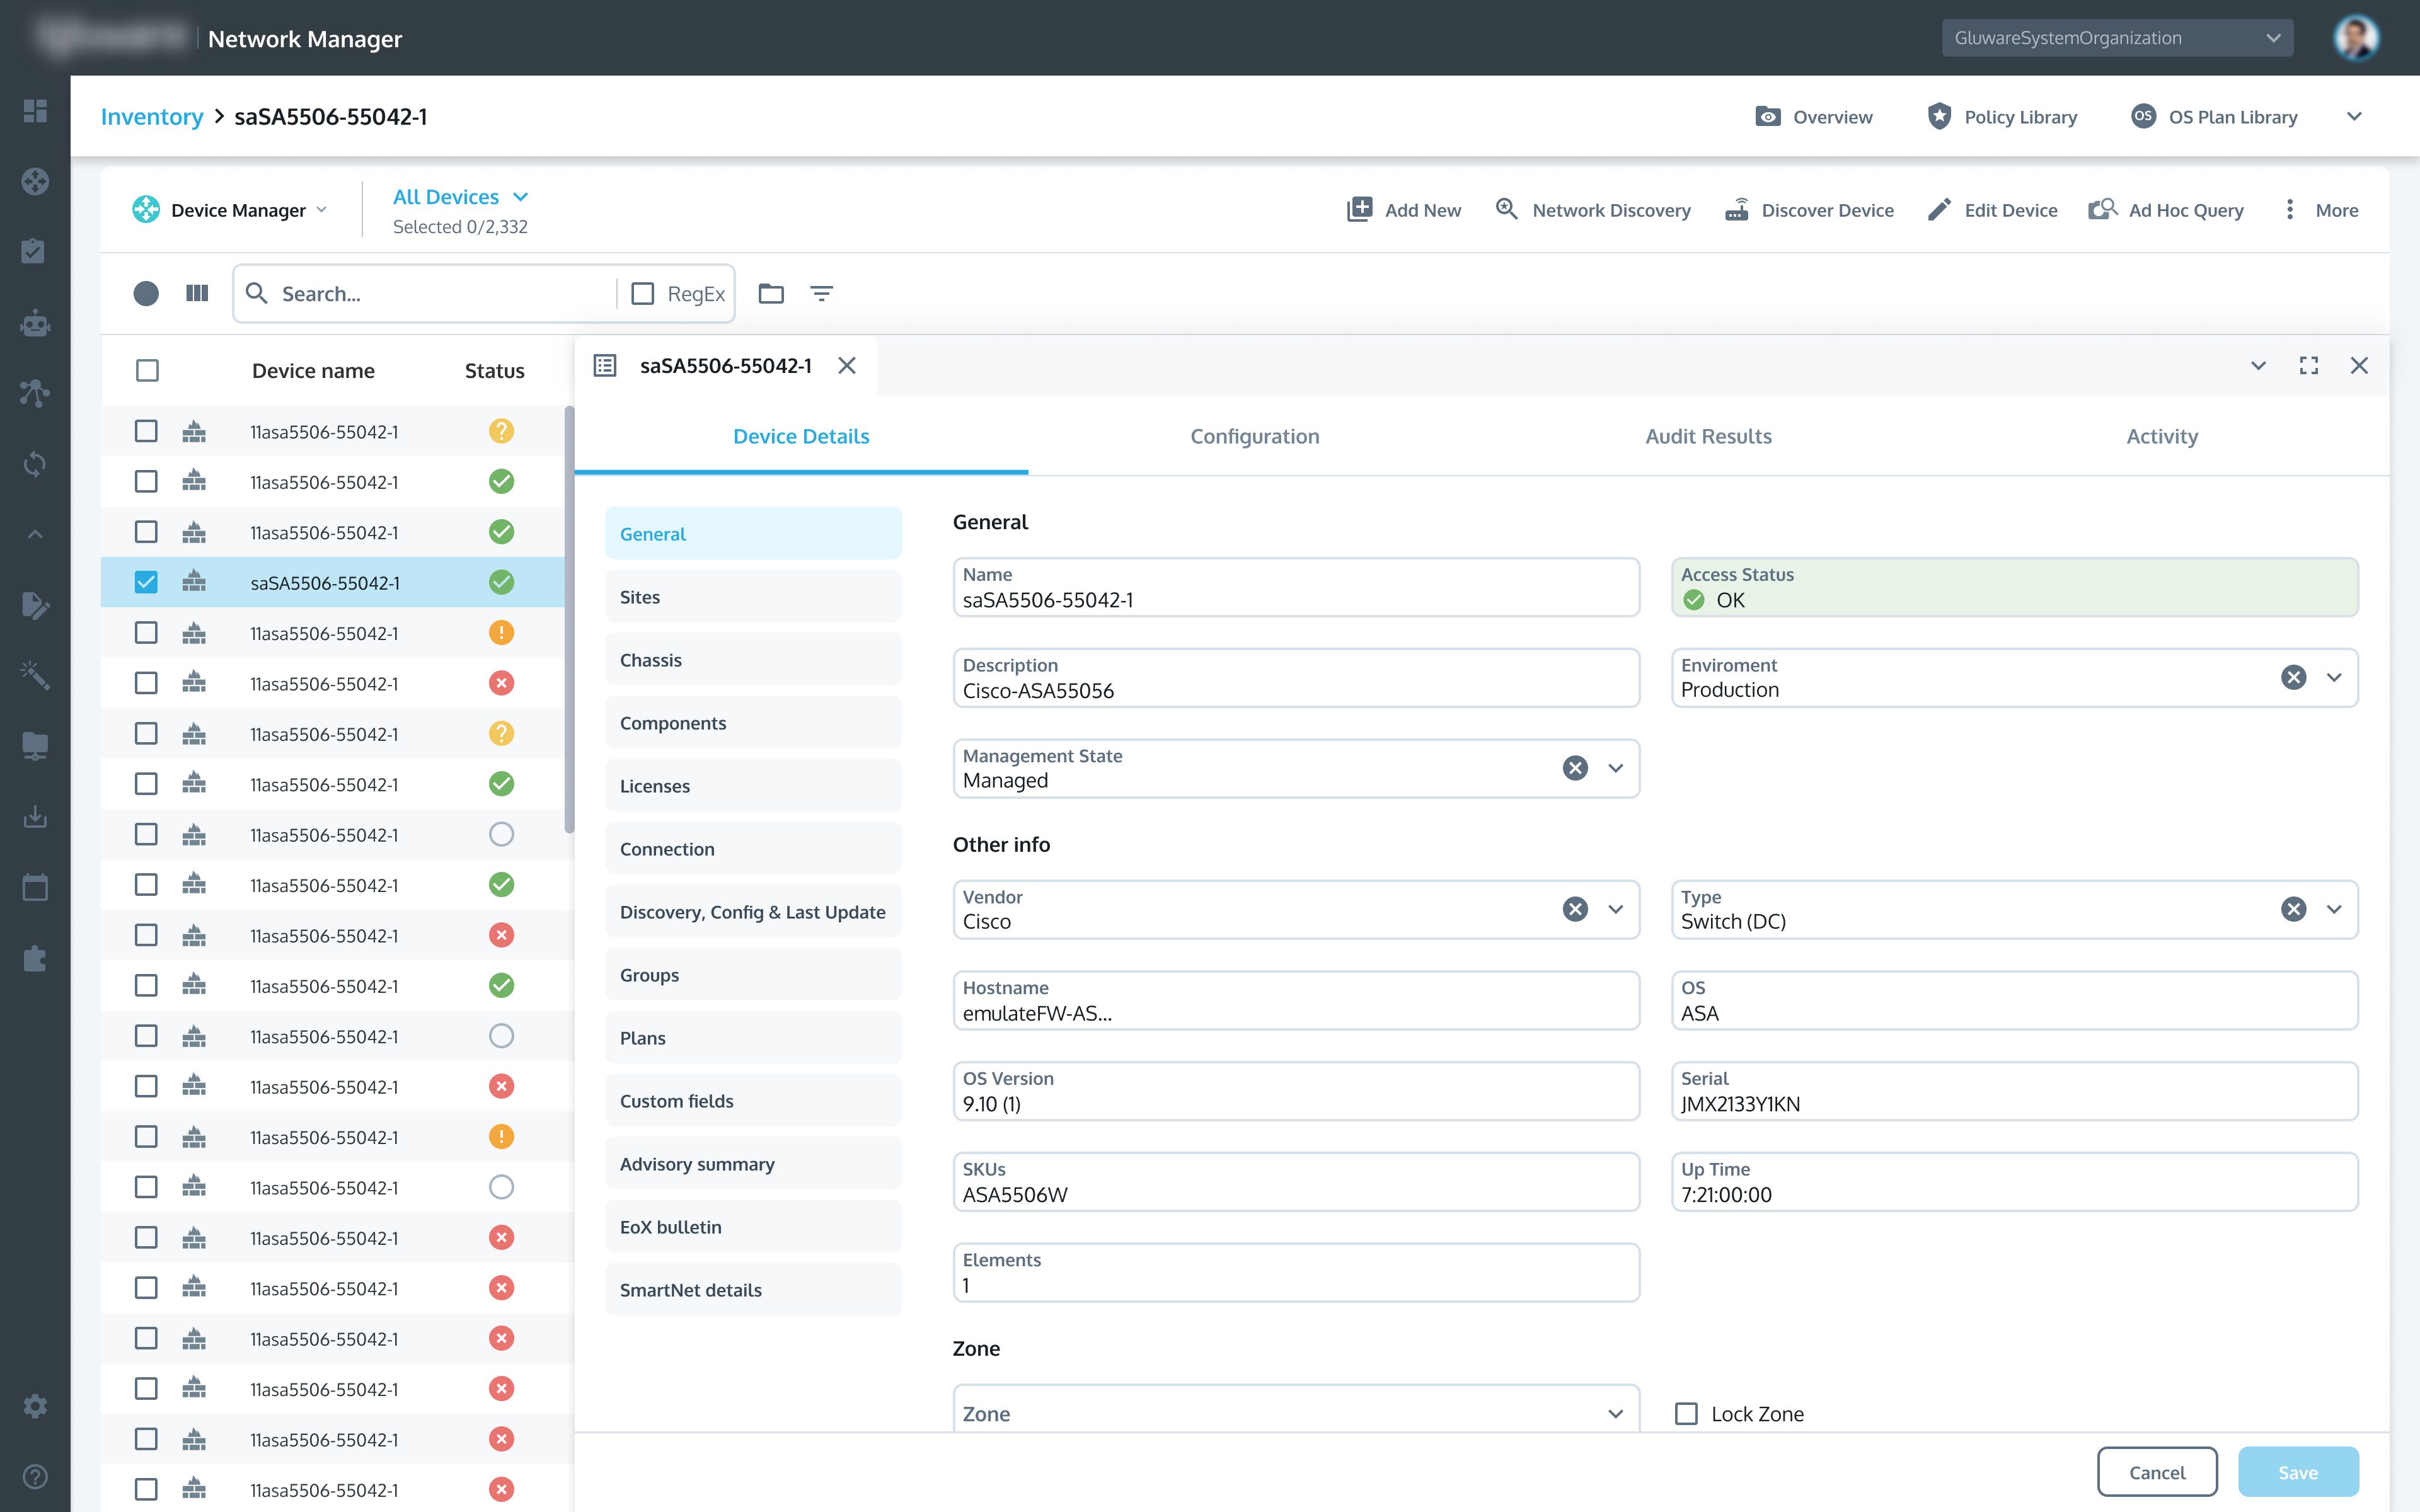2420x1512 pixels.
Task: Expand the top navigation chevron after OS Plan Library
Action: tap(2354, 117)
